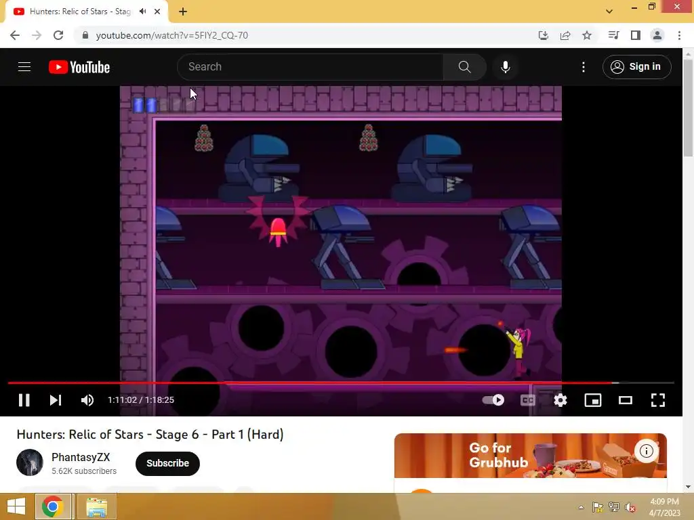Open PhantasyZX channel avatar
The height and width of the screenshot is (520, 694).
click(30, 462)
